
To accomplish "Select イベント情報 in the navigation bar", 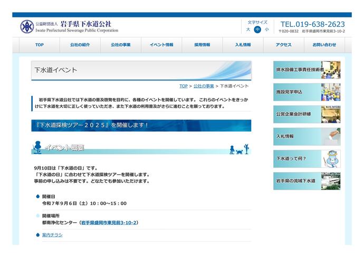I will pos(161,45).
